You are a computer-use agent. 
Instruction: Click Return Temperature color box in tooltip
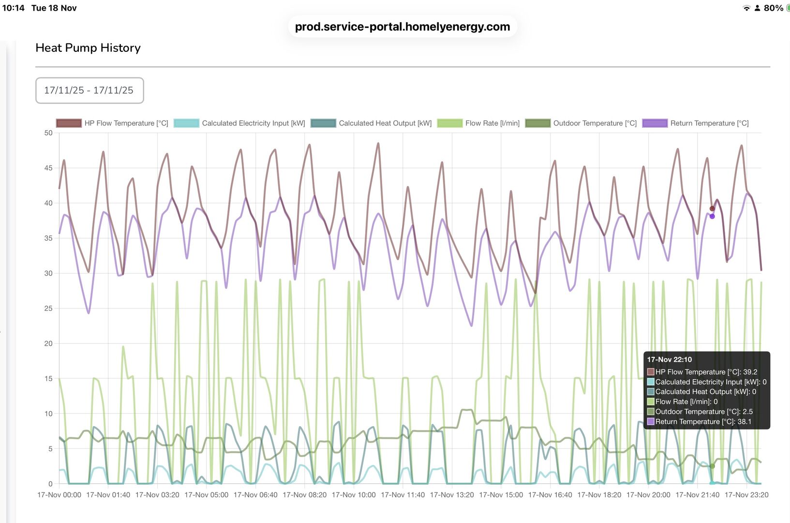[651, 422]
